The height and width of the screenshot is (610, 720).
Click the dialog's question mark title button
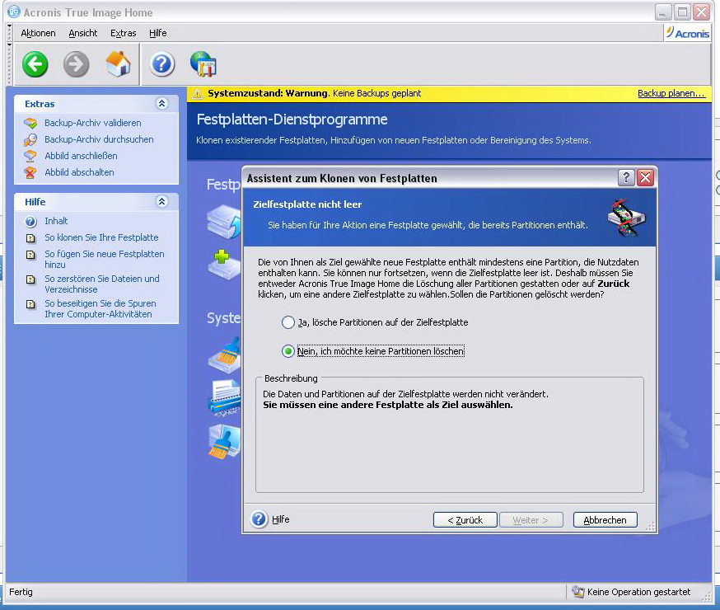[x=626, y=177]
